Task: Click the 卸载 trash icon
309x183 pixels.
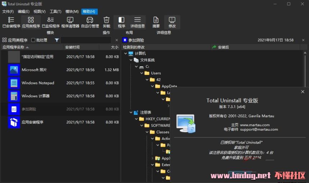Action: [106, 20]
